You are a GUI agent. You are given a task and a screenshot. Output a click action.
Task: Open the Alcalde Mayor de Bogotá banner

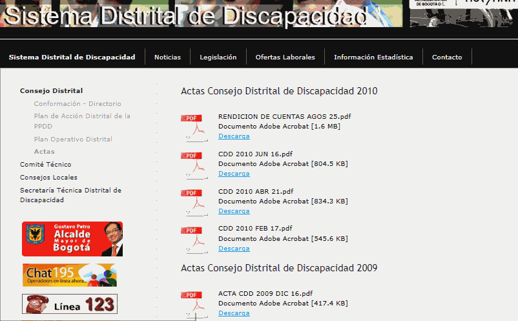pyautogui.click(x=72, y=239)
